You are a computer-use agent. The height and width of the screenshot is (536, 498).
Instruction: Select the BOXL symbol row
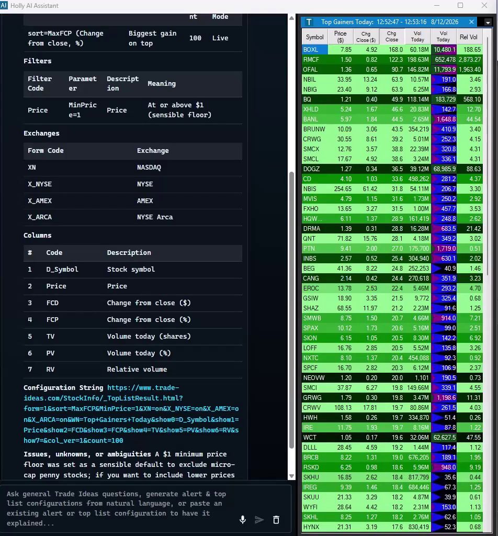(392, 50)
